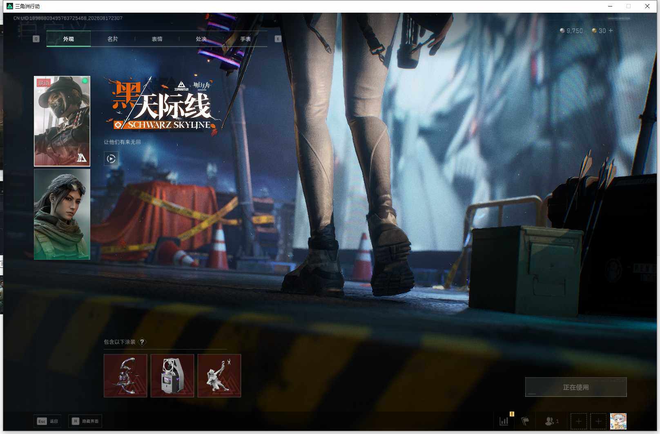Open the bar chart statistics icon
660x434 pixels.
[504, 421]
